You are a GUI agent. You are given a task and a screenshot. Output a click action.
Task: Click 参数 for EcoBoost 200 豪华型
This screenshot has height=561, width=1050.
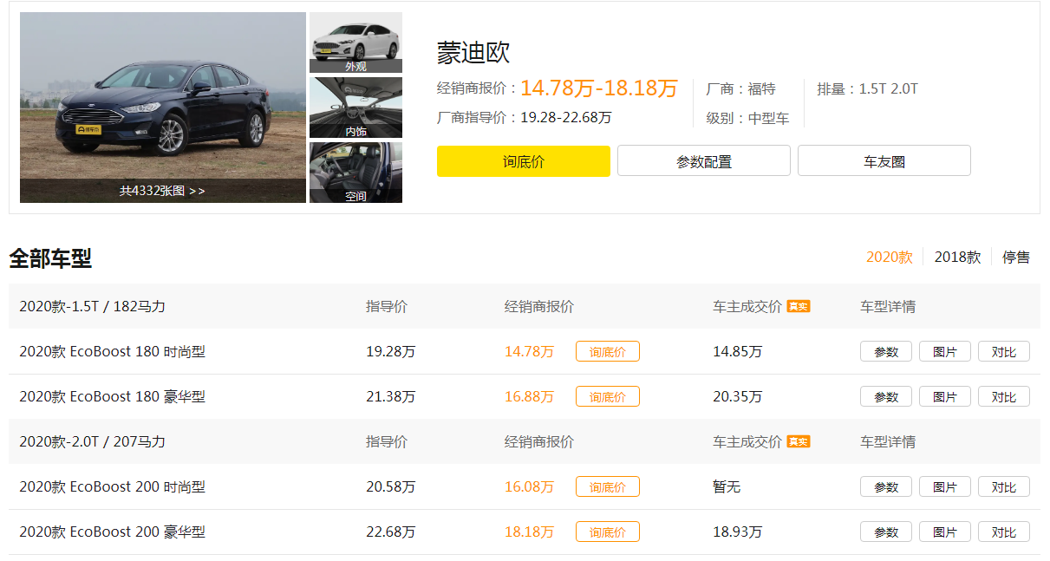(x=886, y=532)
